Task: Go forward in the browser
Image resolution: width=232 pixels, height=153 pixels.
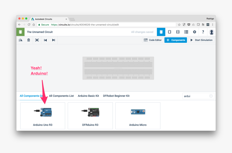Action: (x=24, y=25)
